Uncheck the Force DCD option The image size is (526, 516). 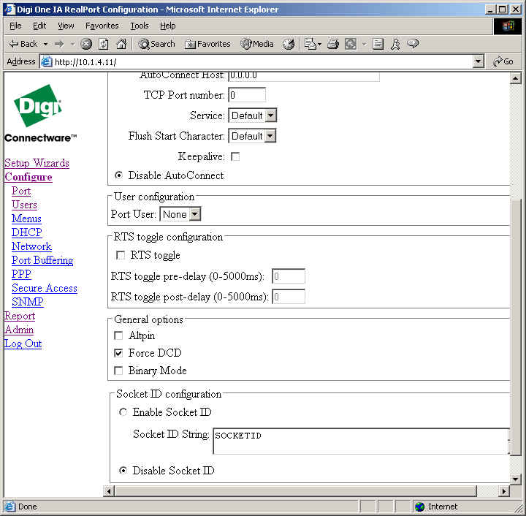[x=119, y=353]
